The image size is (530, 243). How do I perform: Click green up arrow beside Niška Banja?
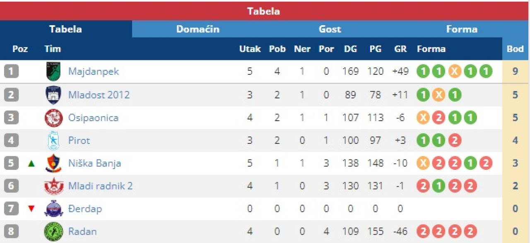(31, 163)
